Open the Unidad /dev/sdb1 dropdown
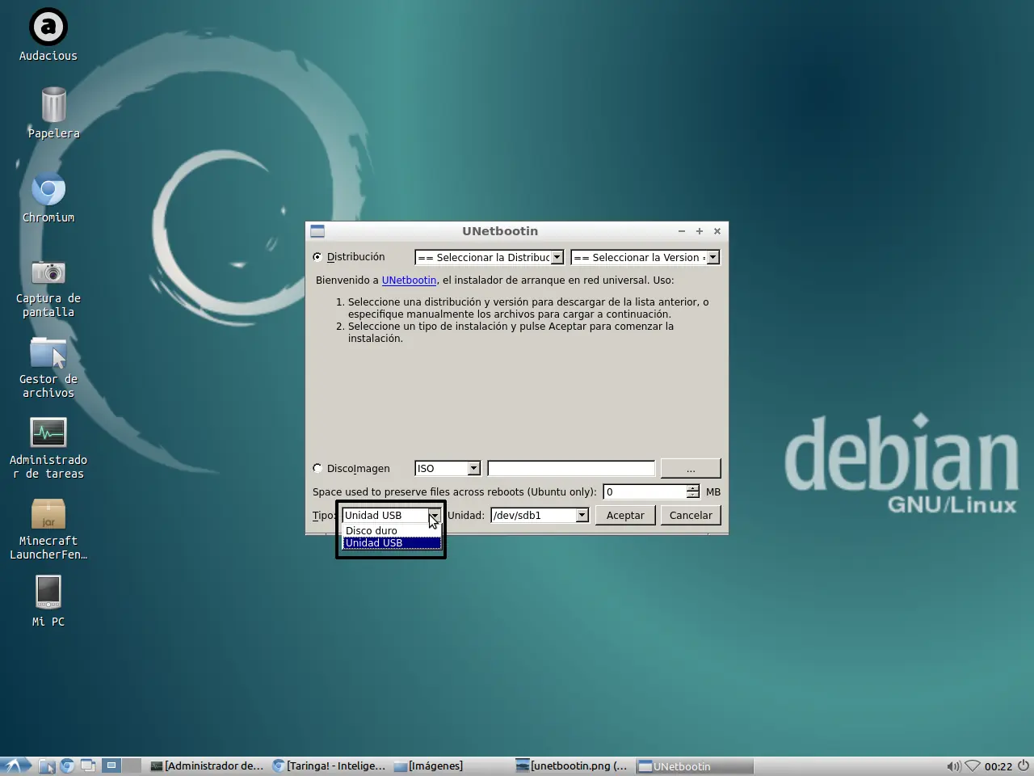 [540, 515]
